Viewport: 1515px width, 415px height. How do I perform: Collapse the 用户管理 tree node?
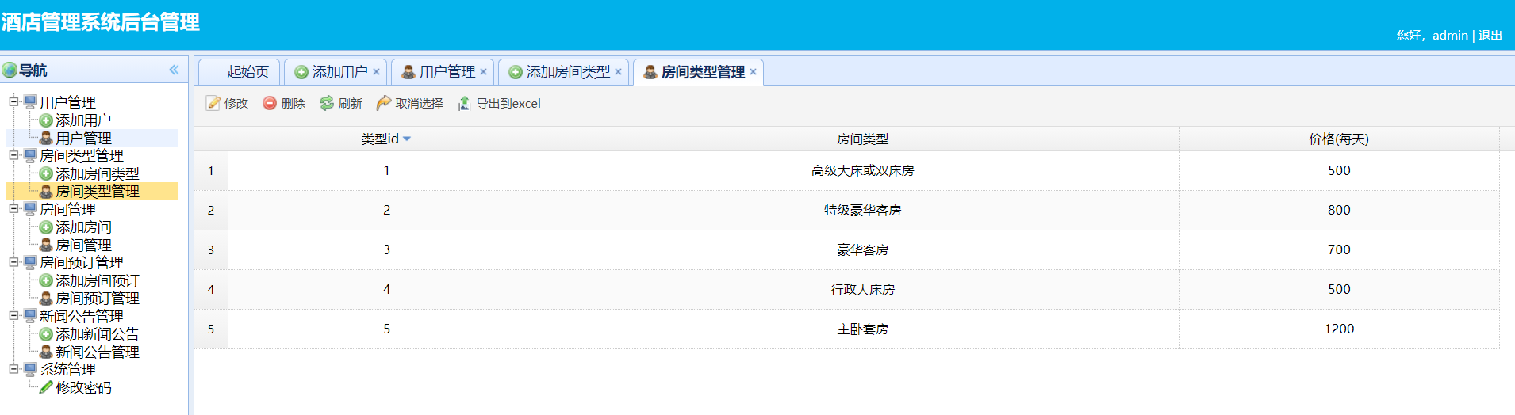[13, 101]
